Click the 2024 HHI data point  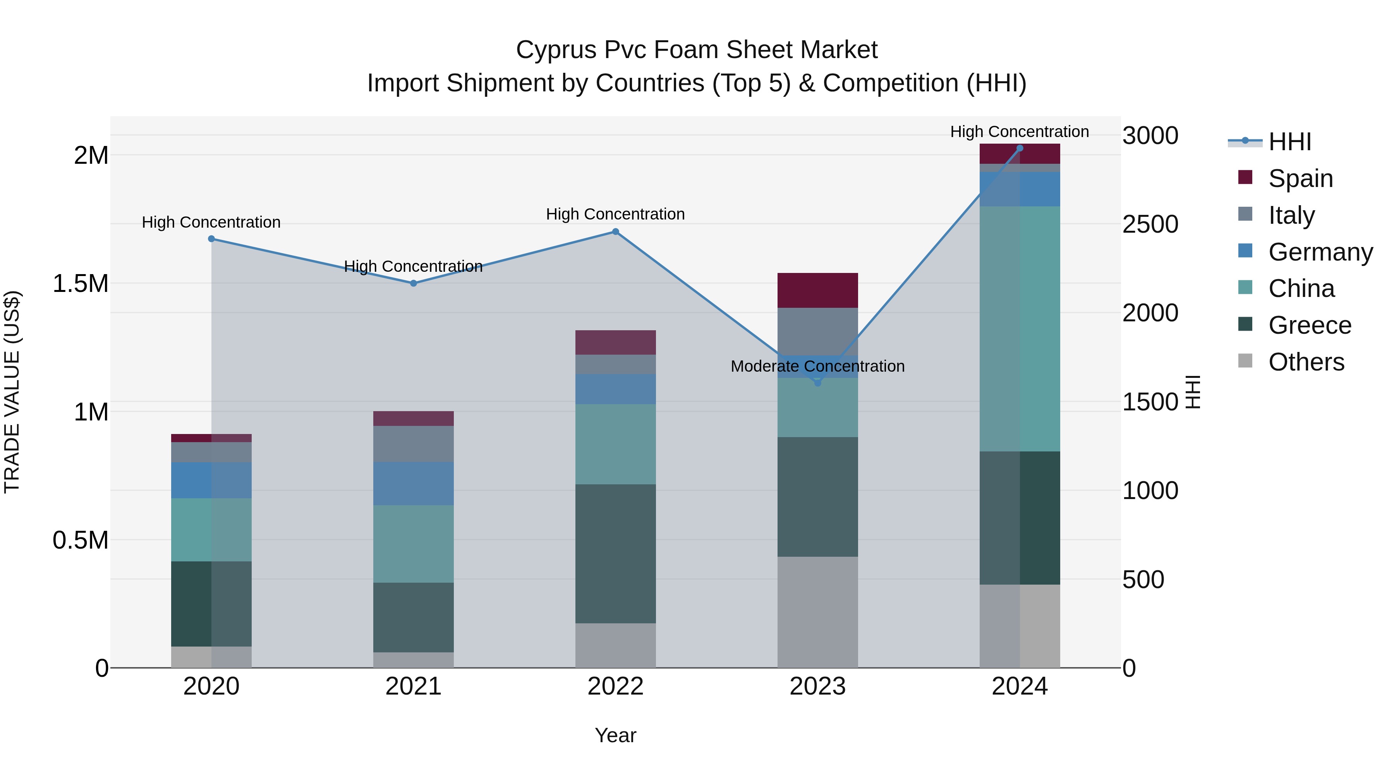click(1020, 148)
